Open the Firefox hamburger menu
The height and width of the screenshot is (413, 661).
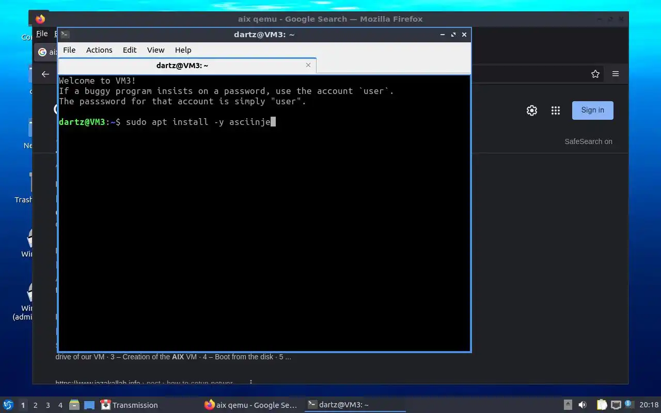point(616,74)
